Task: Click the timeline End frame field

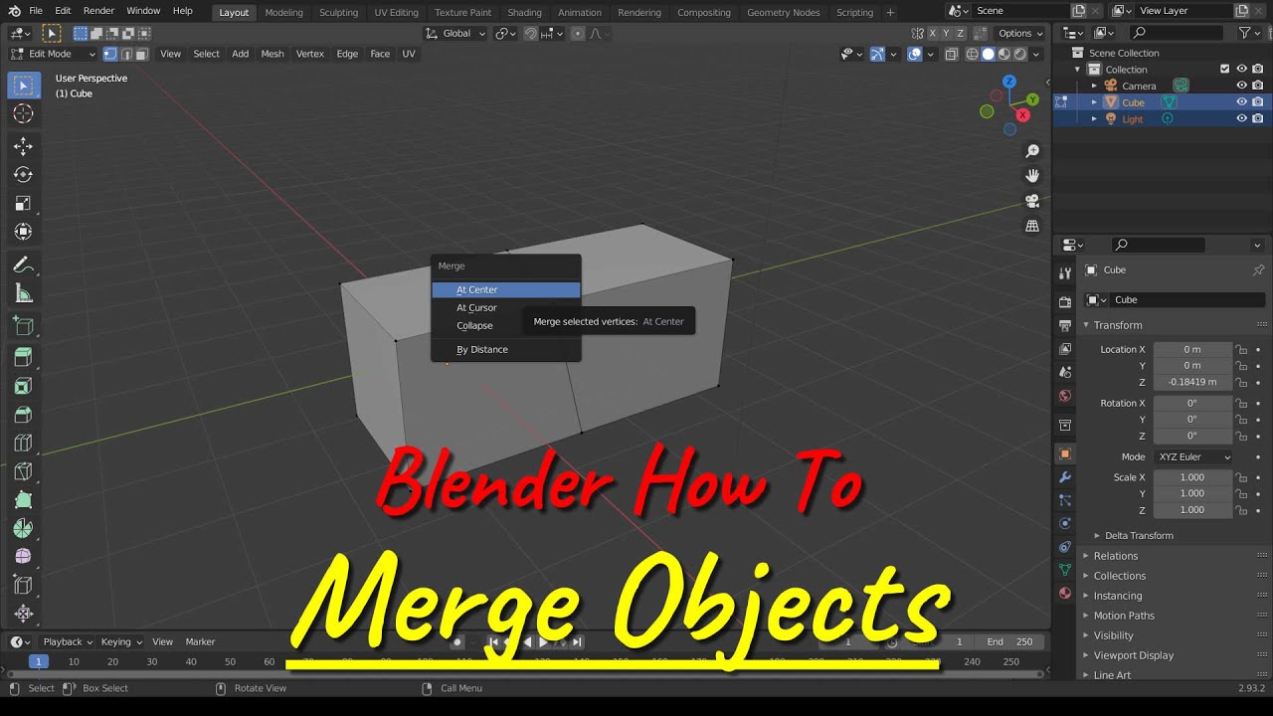Action: pyautogui.click(x=1010, y=642)
